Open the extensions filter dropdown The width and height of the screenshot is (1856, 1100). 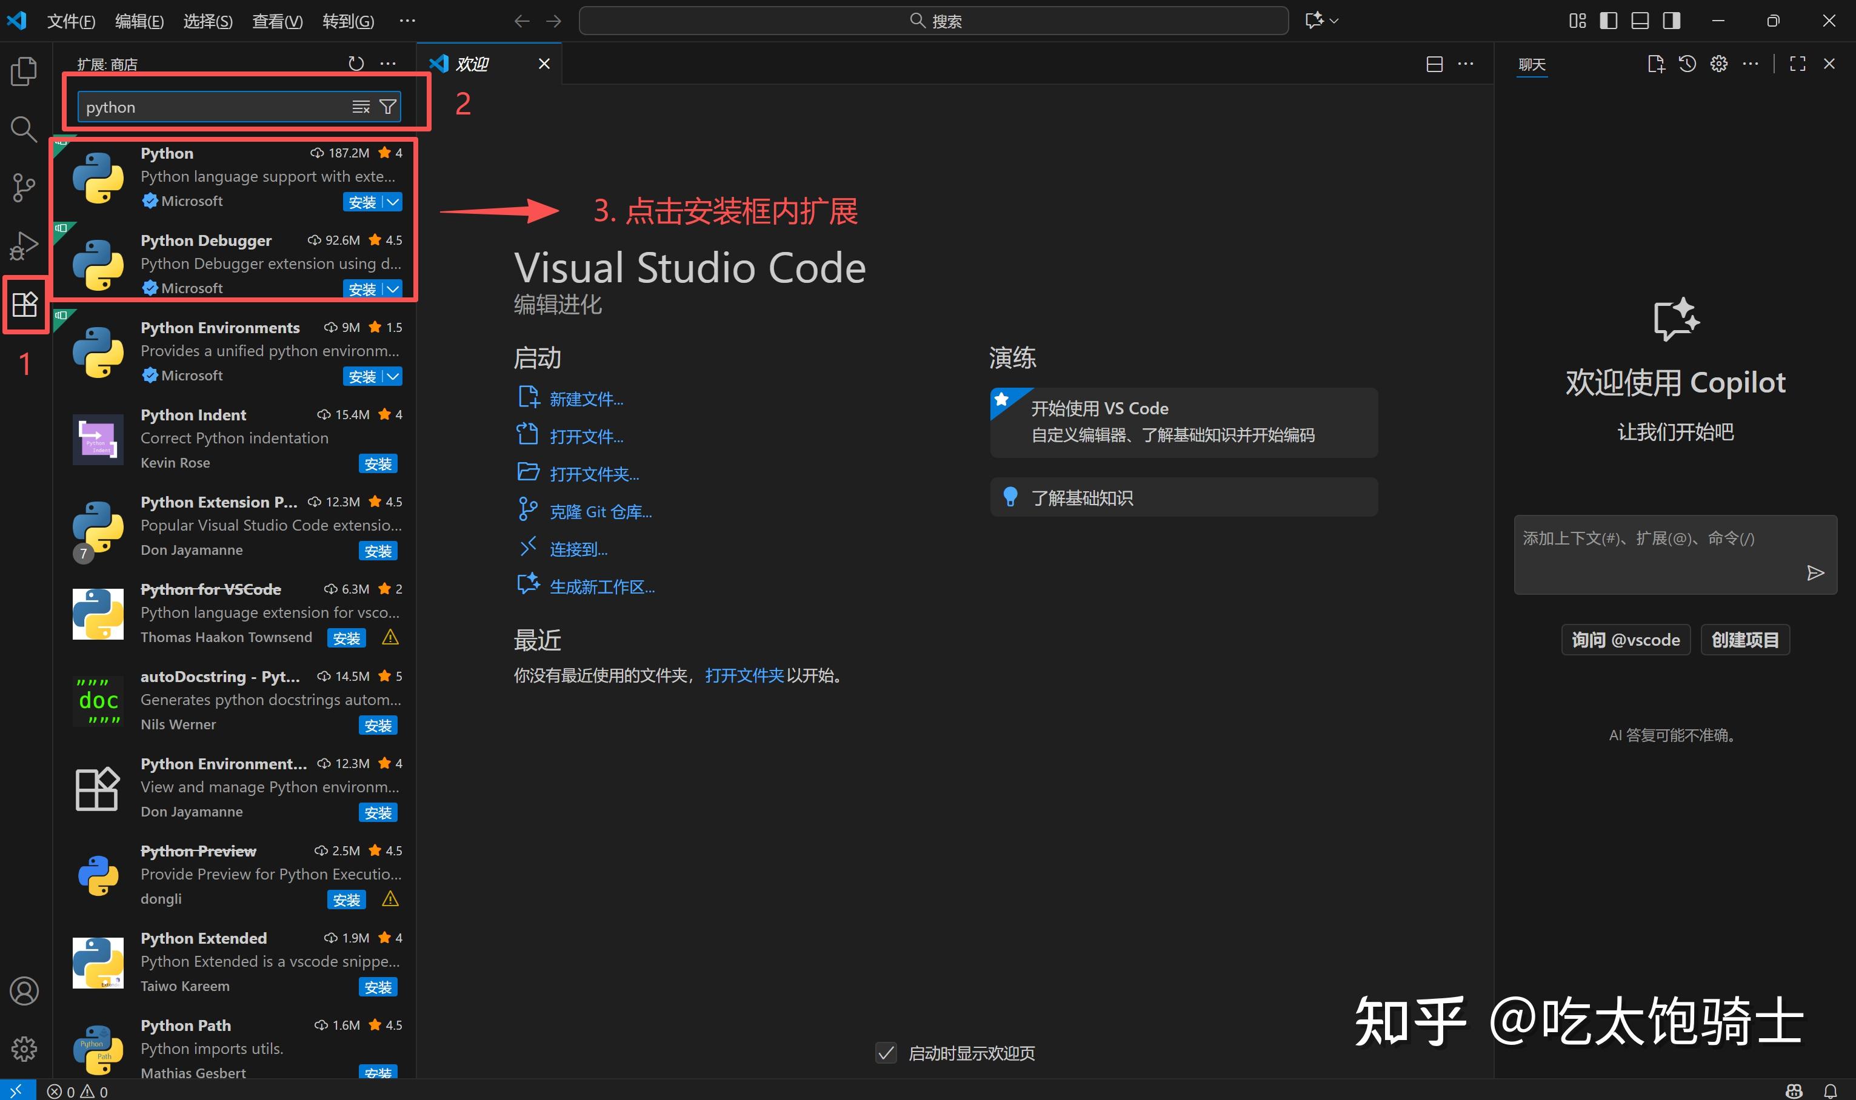(388, 106)
